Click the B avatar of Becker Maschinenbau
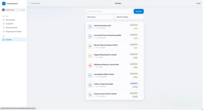 [x=90, y=46]
